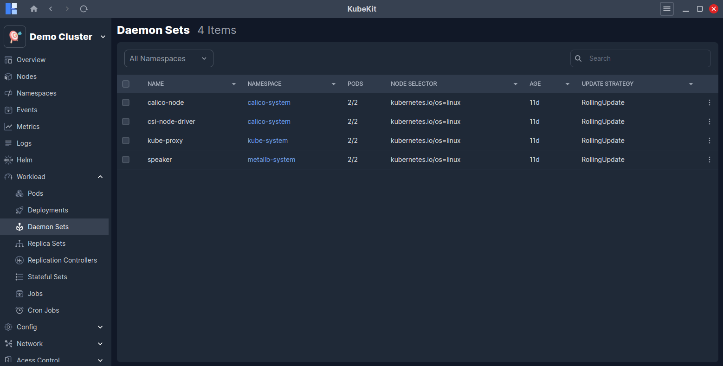Open the metallb-system namespace link
The image size is (723, 366).
click(271, 160)
